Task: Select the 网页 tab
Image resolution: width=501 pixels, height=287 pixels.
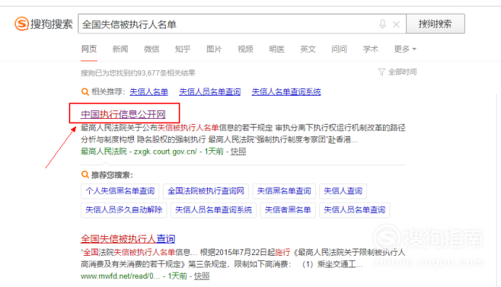Action: tap(89, 49)
